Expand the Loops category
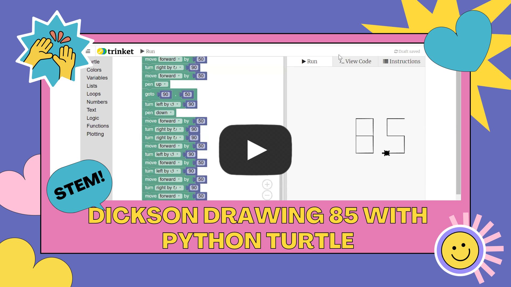This screenshot has height=287, width=511. [94, 94]
